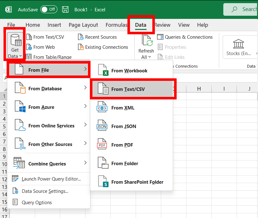The height and width of the screenshot is (218, 258).
Task: Click the Refresh All icon
Action: click(x=147, y=40)
